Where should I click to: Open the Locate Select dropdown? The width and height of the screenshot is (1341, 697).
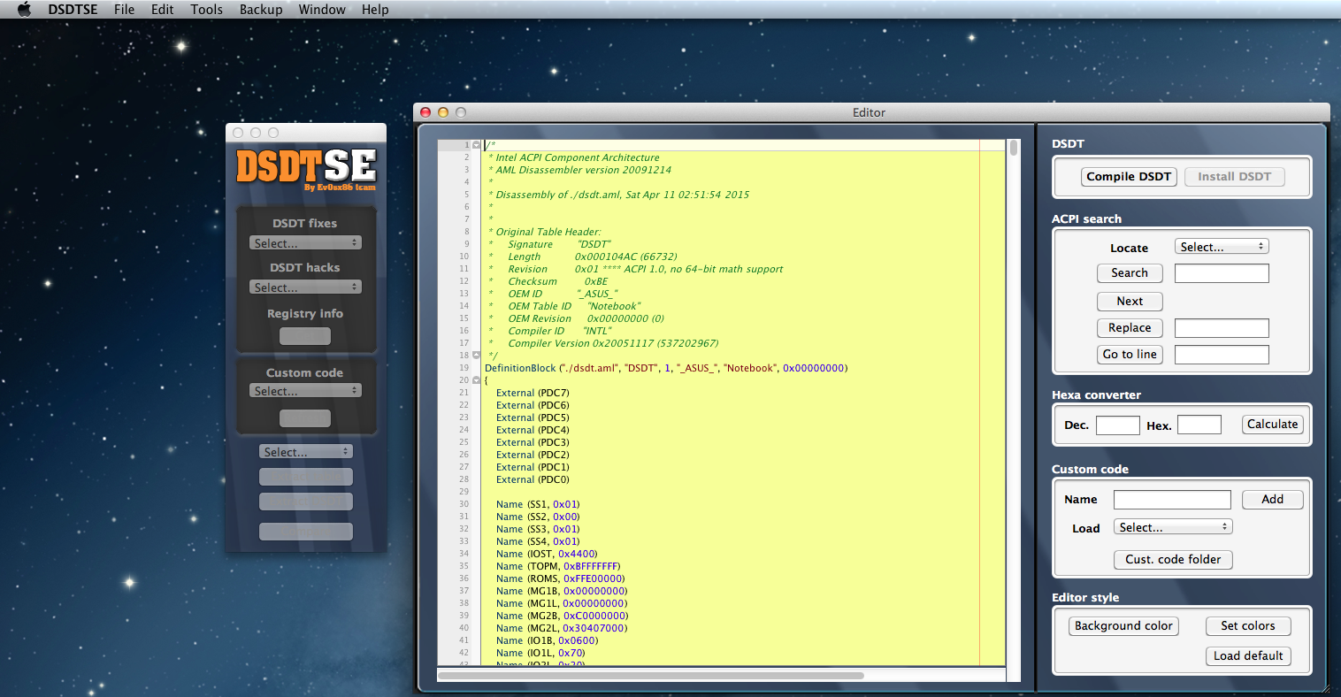coord(1222,247)
